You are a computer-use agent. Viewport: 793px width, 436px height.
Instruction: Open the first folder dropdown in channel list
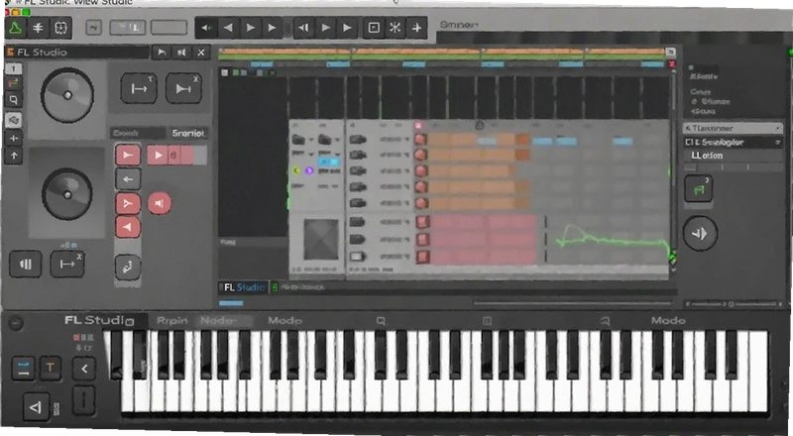(302, 139)
